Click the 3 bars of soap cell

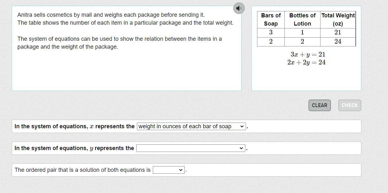point(271,33)
